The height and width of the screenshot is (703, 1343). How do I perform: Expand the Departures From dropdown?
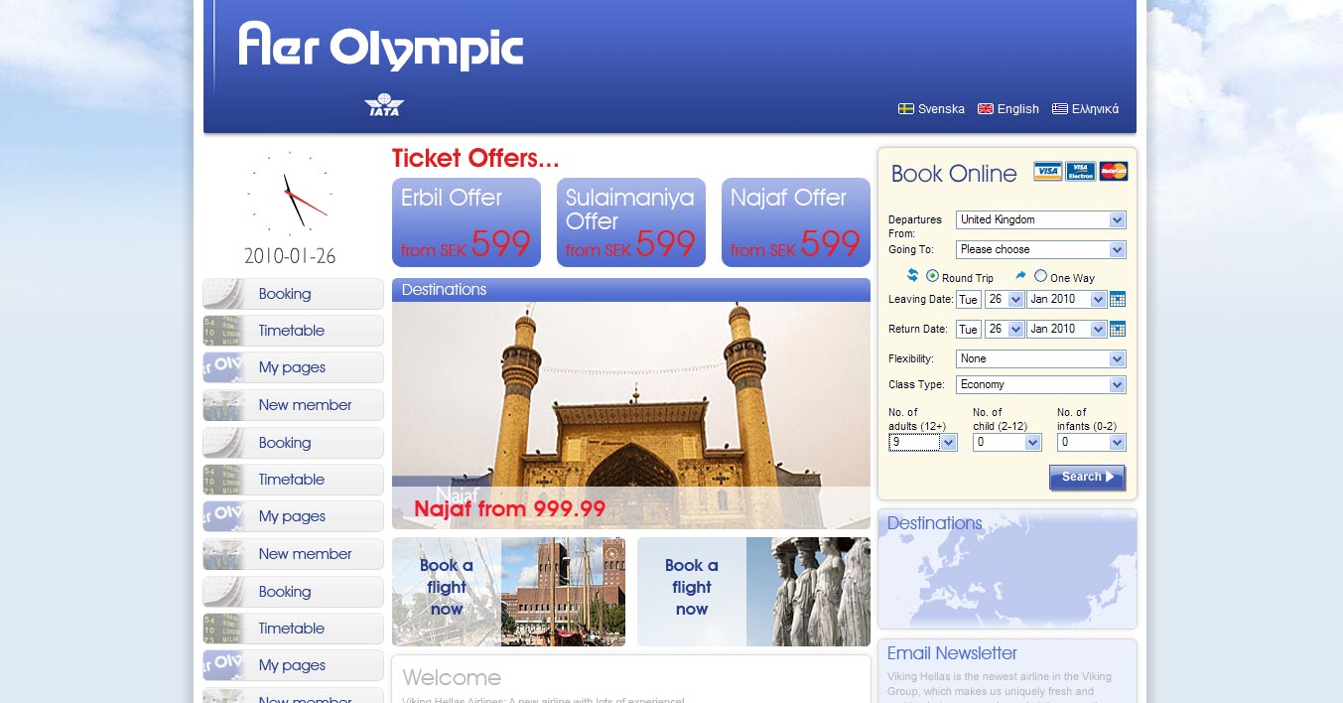pyautogui.click(x=1040, y=219)
